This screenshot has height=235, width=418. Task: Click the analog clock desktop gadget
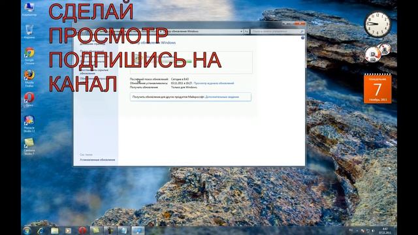click(x=378, y=25)
